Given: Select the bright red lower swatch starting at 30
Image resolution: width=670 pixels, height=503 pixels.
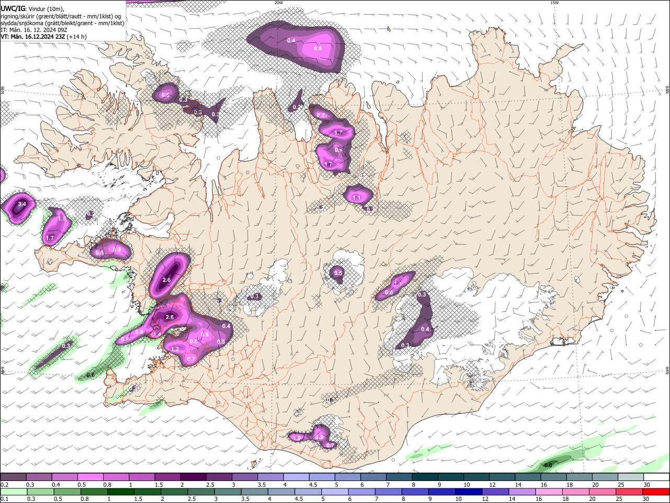Looking at the screenshot, I should [x=656, y=491].
